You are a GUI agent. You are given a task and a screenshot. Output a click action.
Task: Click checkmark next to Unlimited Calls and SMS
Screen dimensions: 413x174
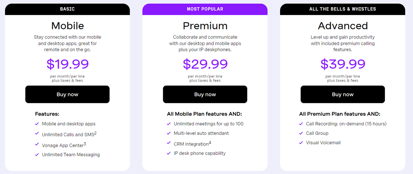[x=37, y=134]
